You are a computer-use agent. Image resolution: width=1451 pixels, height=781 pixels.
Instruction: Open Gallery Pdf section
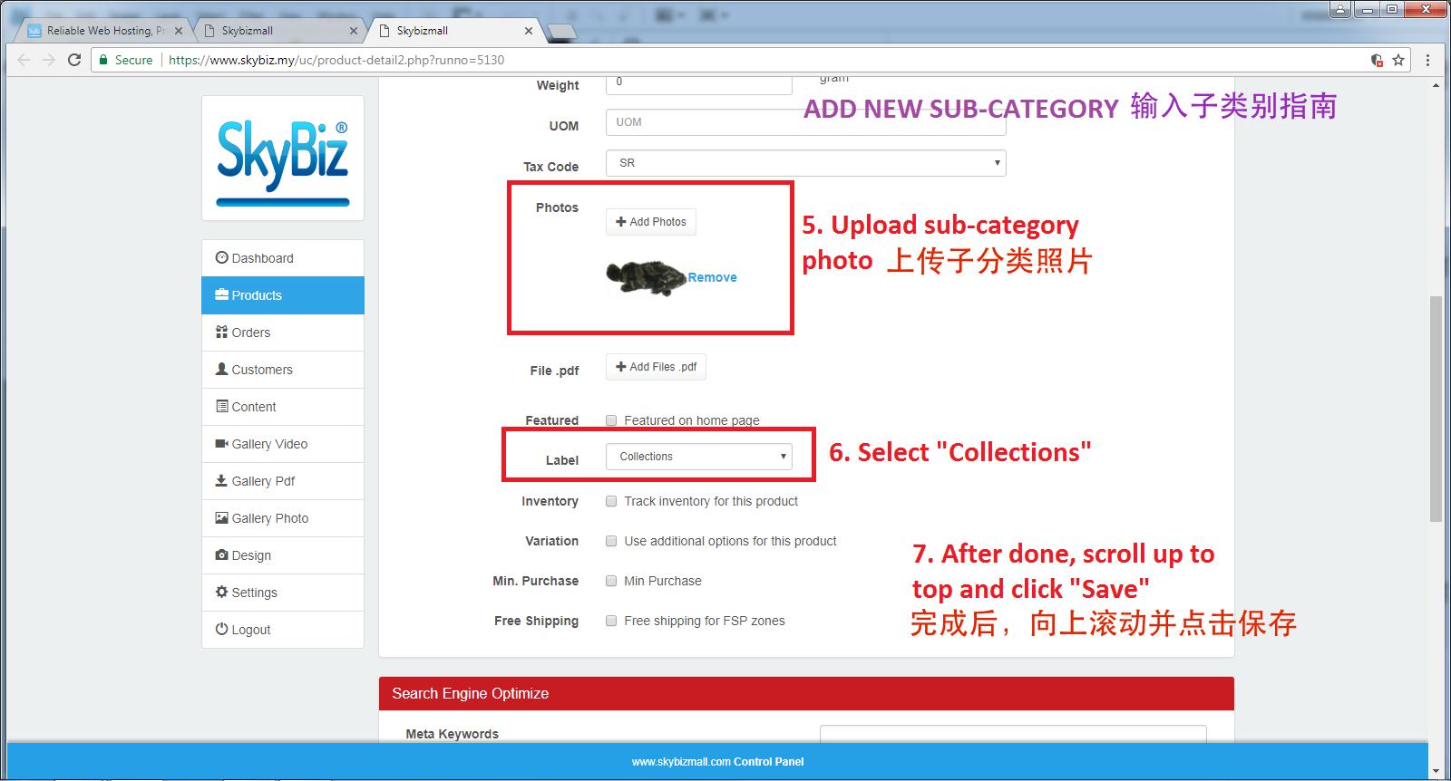[283, 481]
